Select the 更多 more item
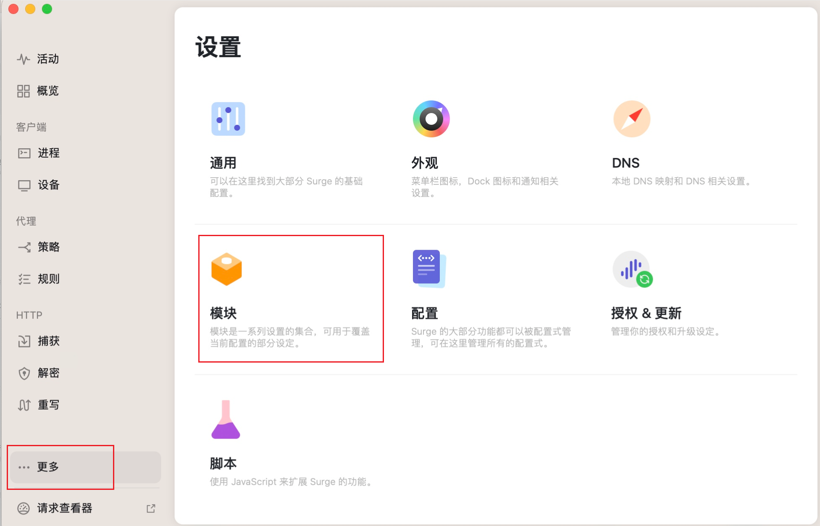Viewport: 820px width, 526px height. 86,467
